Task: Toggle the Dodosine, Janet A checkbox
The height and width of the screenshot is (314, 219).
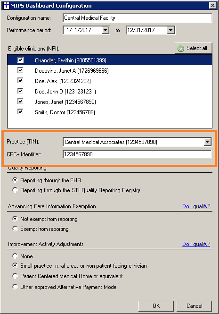Action: pos(20,70)
